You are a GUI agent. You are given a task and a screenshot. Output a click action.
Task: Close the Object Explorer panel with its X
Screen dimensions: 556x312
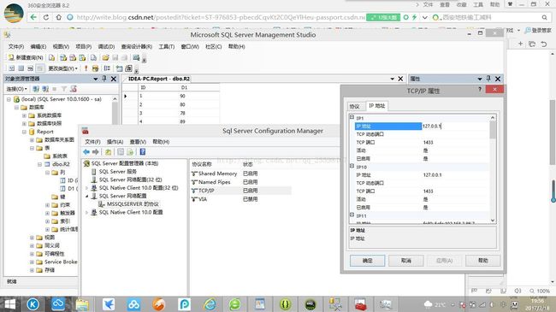[114, 79]
